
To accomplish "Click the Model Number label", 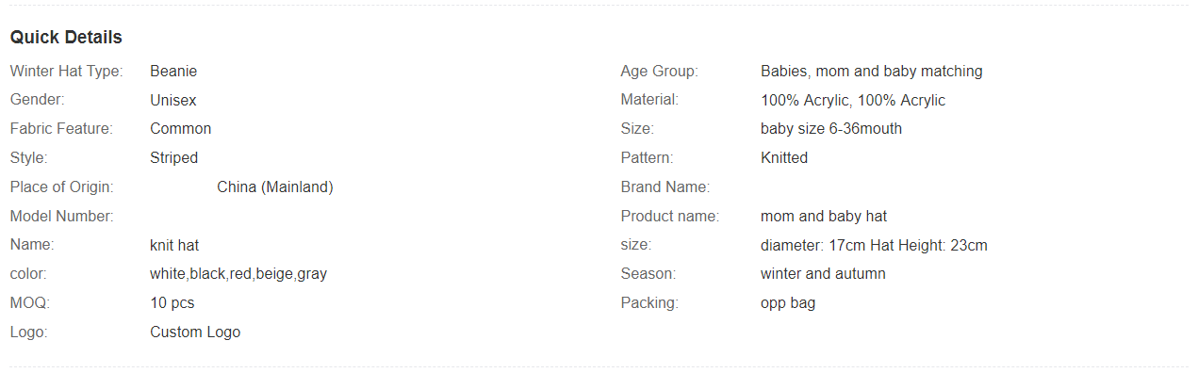I will [x=61, y=216].
